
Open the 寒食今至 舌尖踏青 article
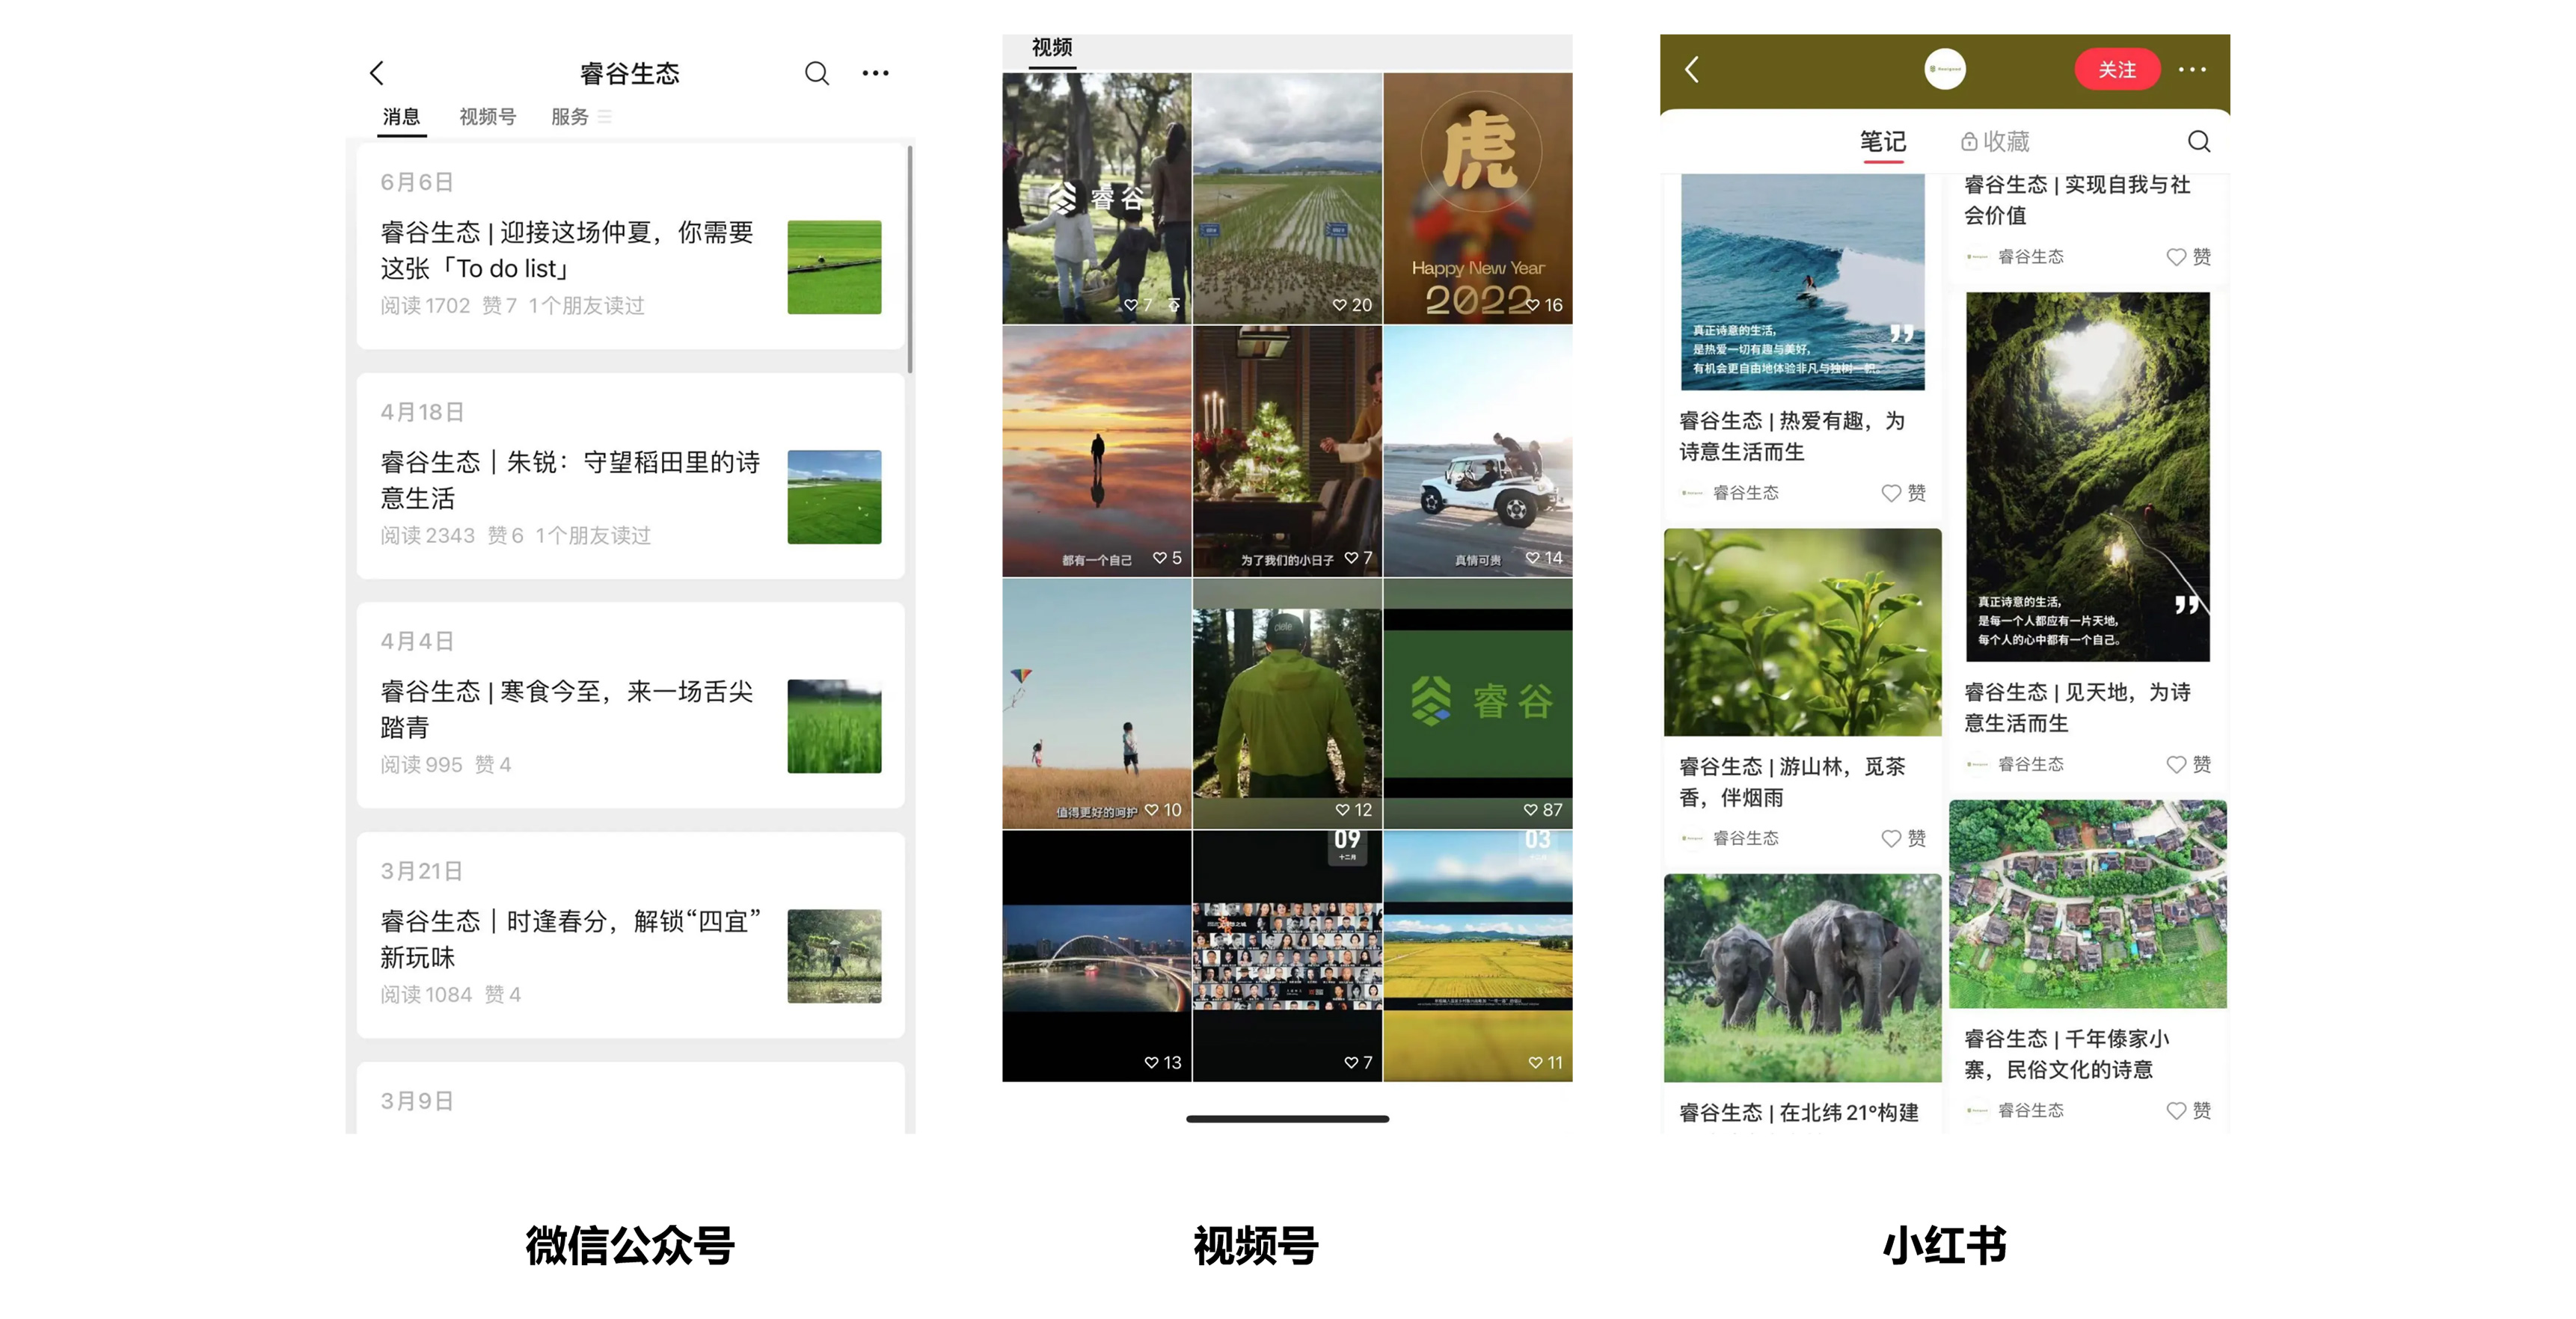point(631,705)
